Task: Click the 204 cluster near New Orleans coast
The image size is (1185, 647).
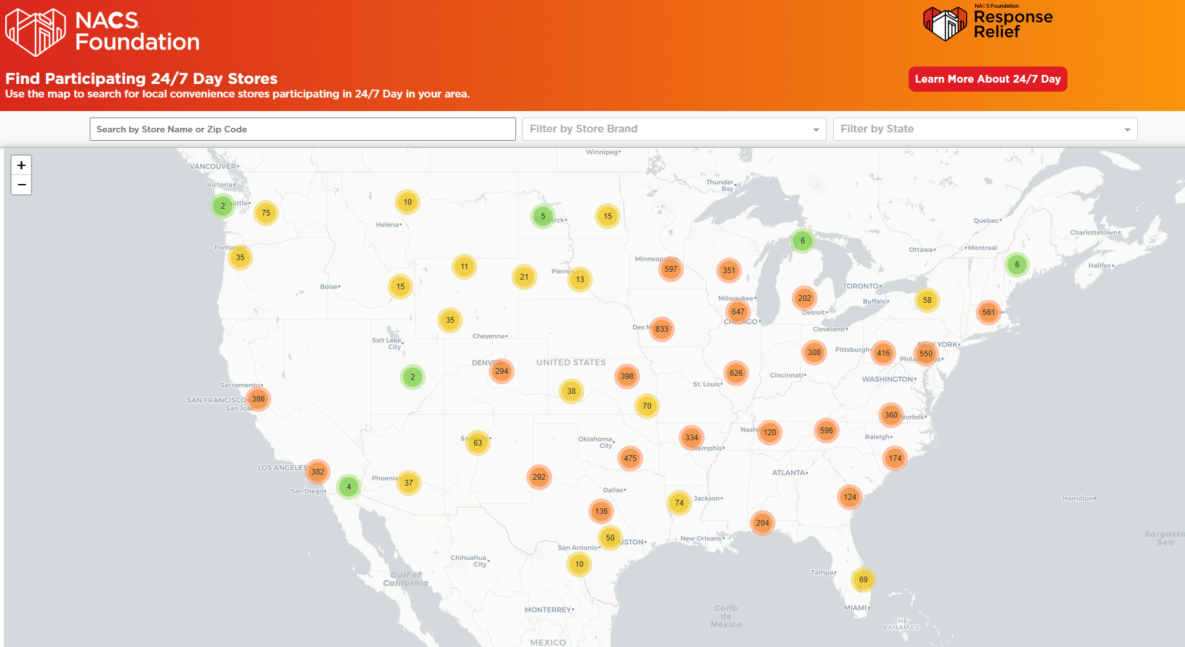Action: click(763, 523)
